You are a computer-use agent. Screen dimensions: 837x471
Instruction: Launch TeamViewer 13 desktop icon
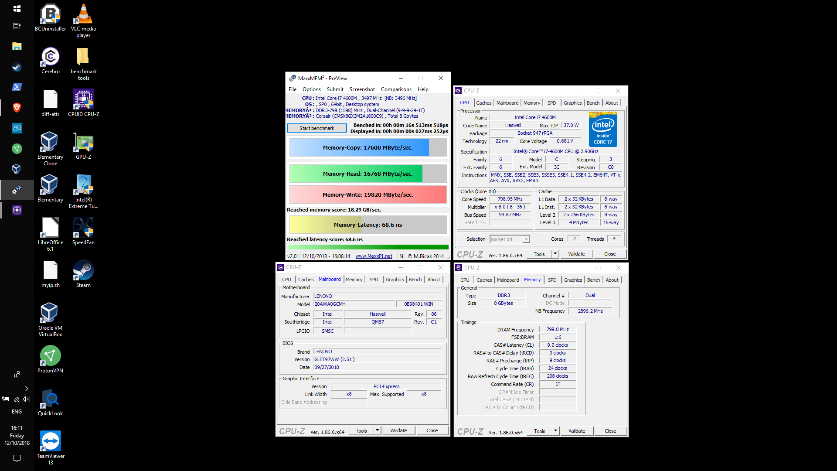coord(50,448)
